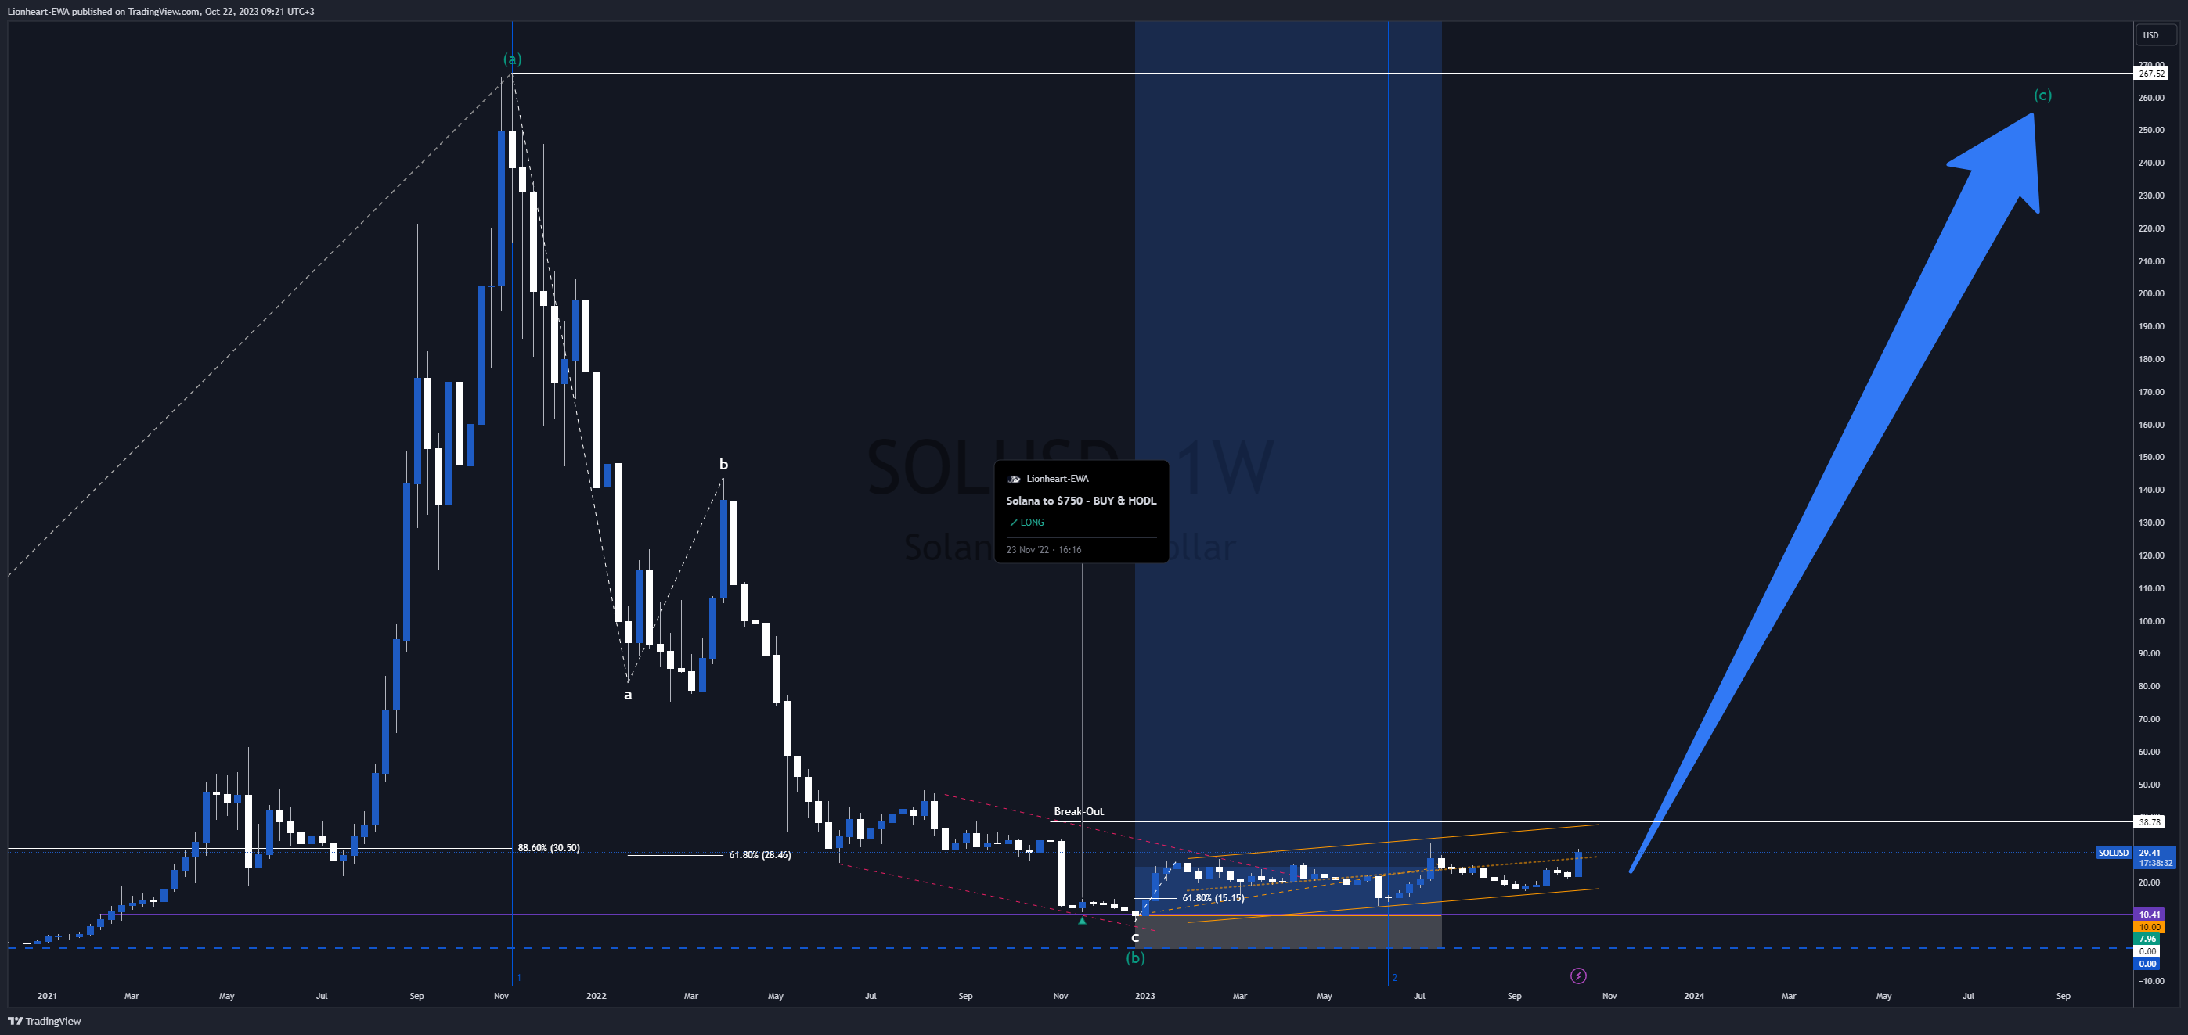Viewport: 2188px width, 1035px height.
Task: Click the purple 10.41 price label
Action: point(2149,915)
